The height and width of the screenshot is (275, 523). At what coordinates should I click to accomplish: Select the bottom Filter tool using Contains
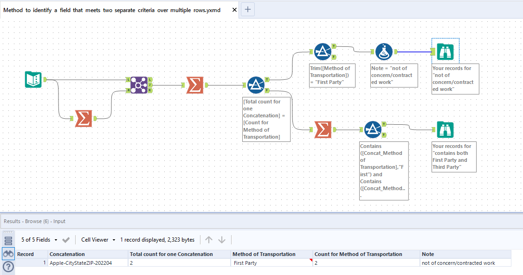373,129
